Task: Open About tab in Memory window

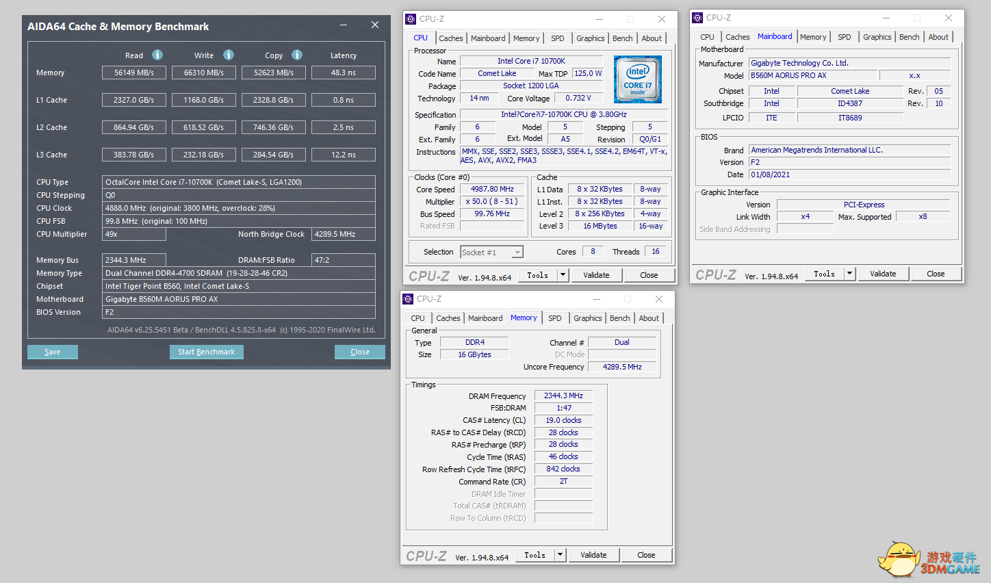Action: [x=649, y=318]
